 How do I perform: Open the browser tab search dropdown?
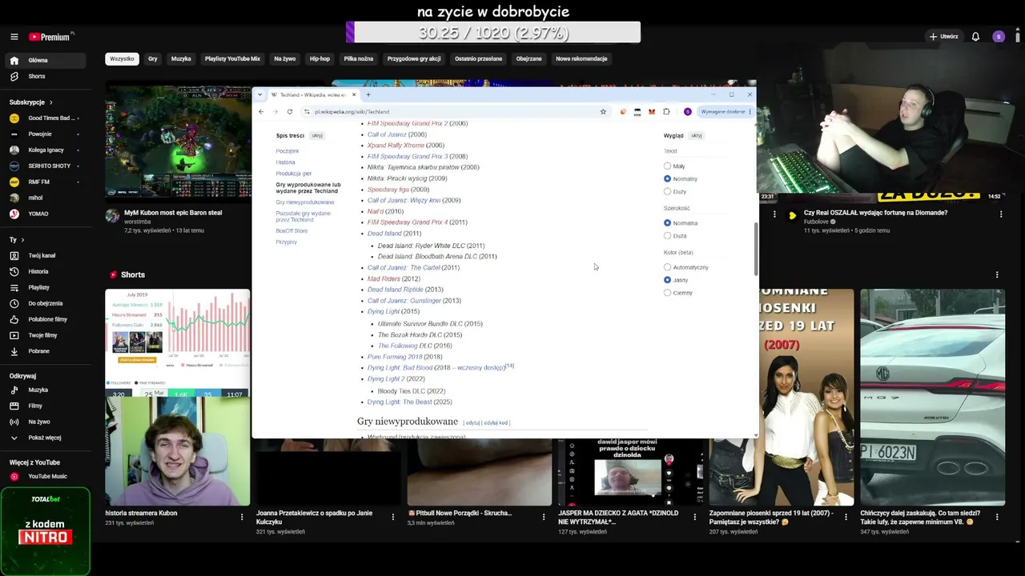[x=259, y=94]
